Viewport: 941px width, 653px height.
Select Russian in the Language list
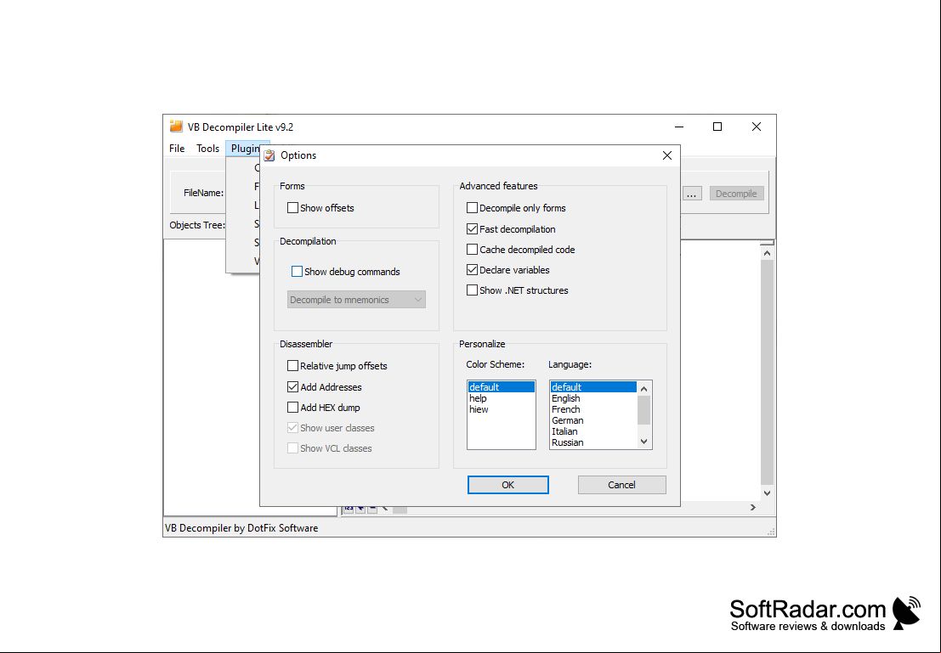click(x=593, y=442)
